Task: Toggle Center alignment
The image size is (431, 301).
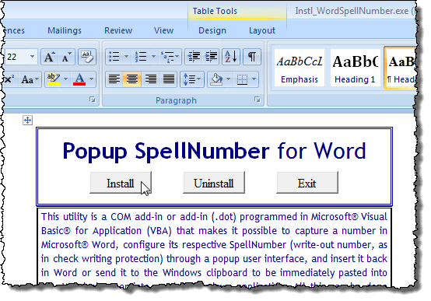Action: (x=132, y=79)
